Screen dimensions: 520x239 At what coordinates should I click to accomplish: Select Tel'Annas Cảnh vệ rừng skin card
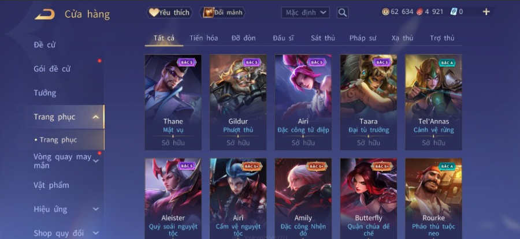tap(433, 102)
